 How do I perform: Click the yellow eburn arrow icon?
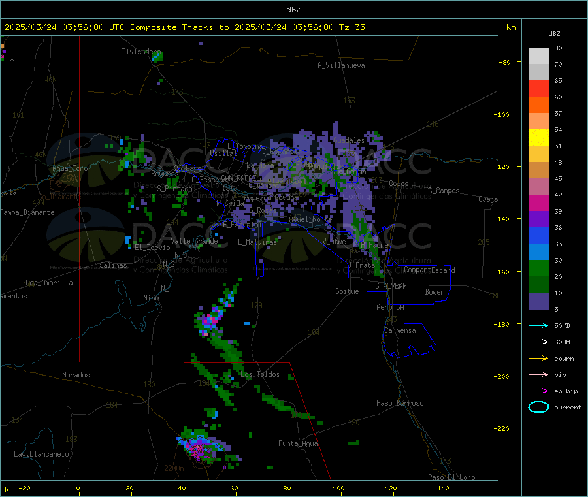pos(538,358)
